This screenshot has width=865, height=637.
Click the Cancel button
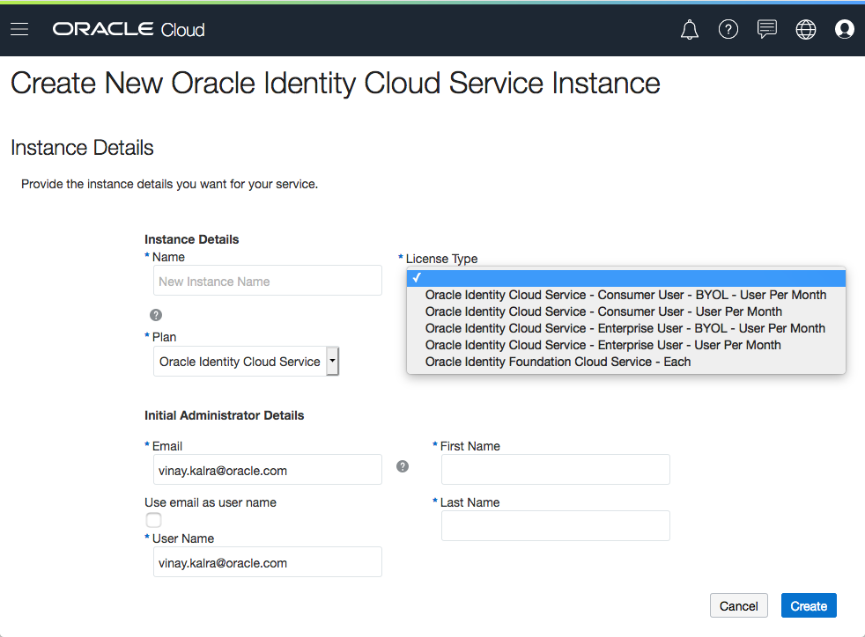coord(738,605)
